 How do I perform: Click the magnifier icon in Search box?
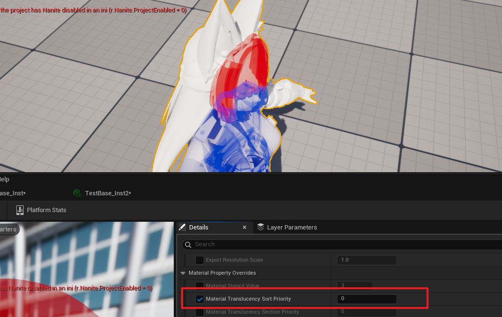pos(188,244)
